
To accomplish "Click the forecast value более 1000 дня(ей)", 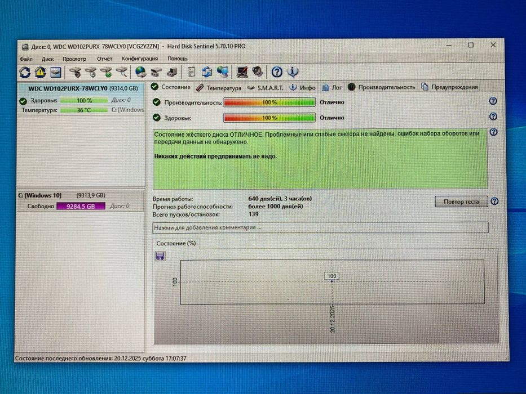I will point(276,207).
